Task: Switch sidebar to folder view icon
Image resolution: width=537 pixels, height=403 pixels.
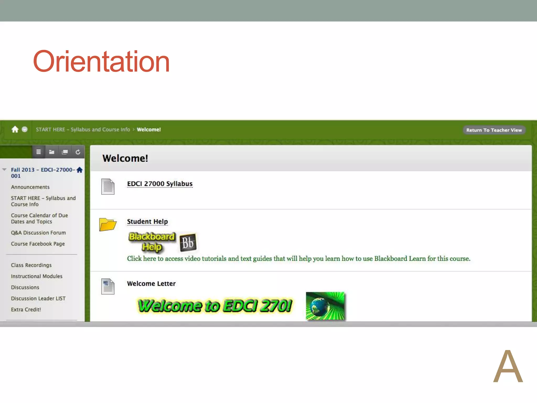Action: click(52, 152)
